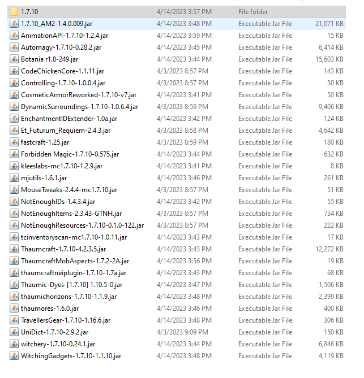Image resolution: width=364 pixels, height=378 pixels.
Task: Click jar icon beside Thaumcraft-1.7.10-4.2.3.5.jar
Action: coord(14,249)
